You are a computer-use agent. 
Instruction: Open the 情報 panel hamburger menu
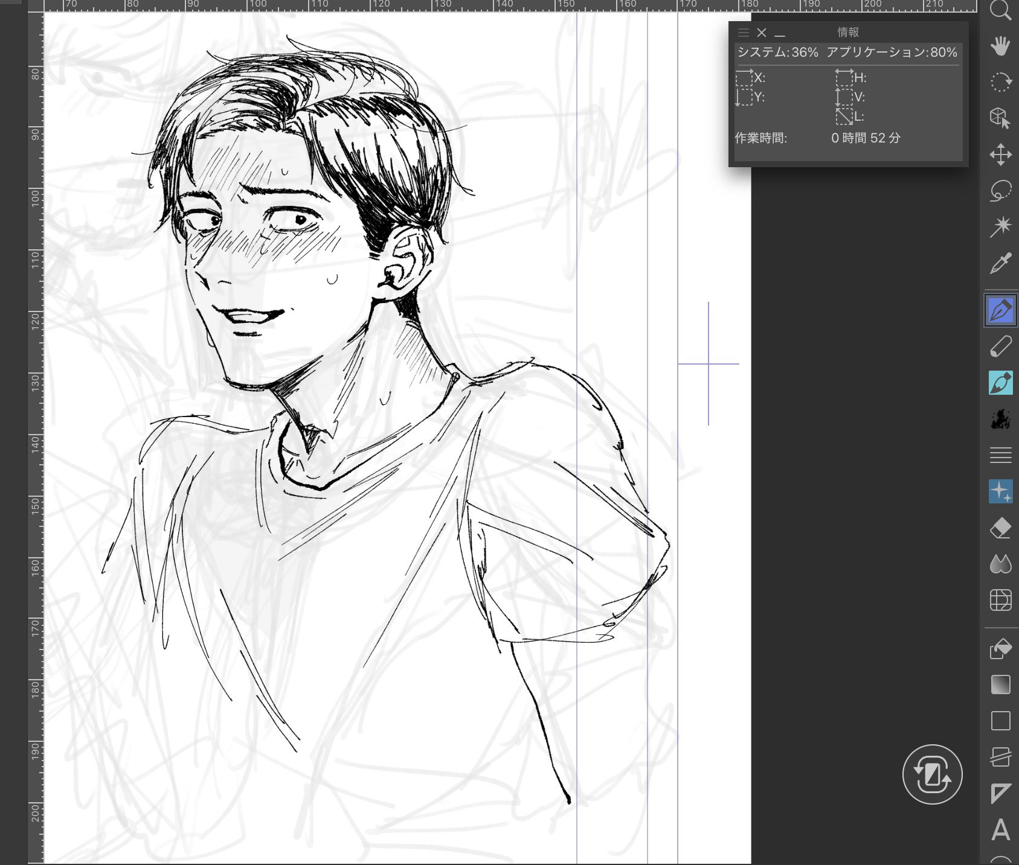click(744, 33)
